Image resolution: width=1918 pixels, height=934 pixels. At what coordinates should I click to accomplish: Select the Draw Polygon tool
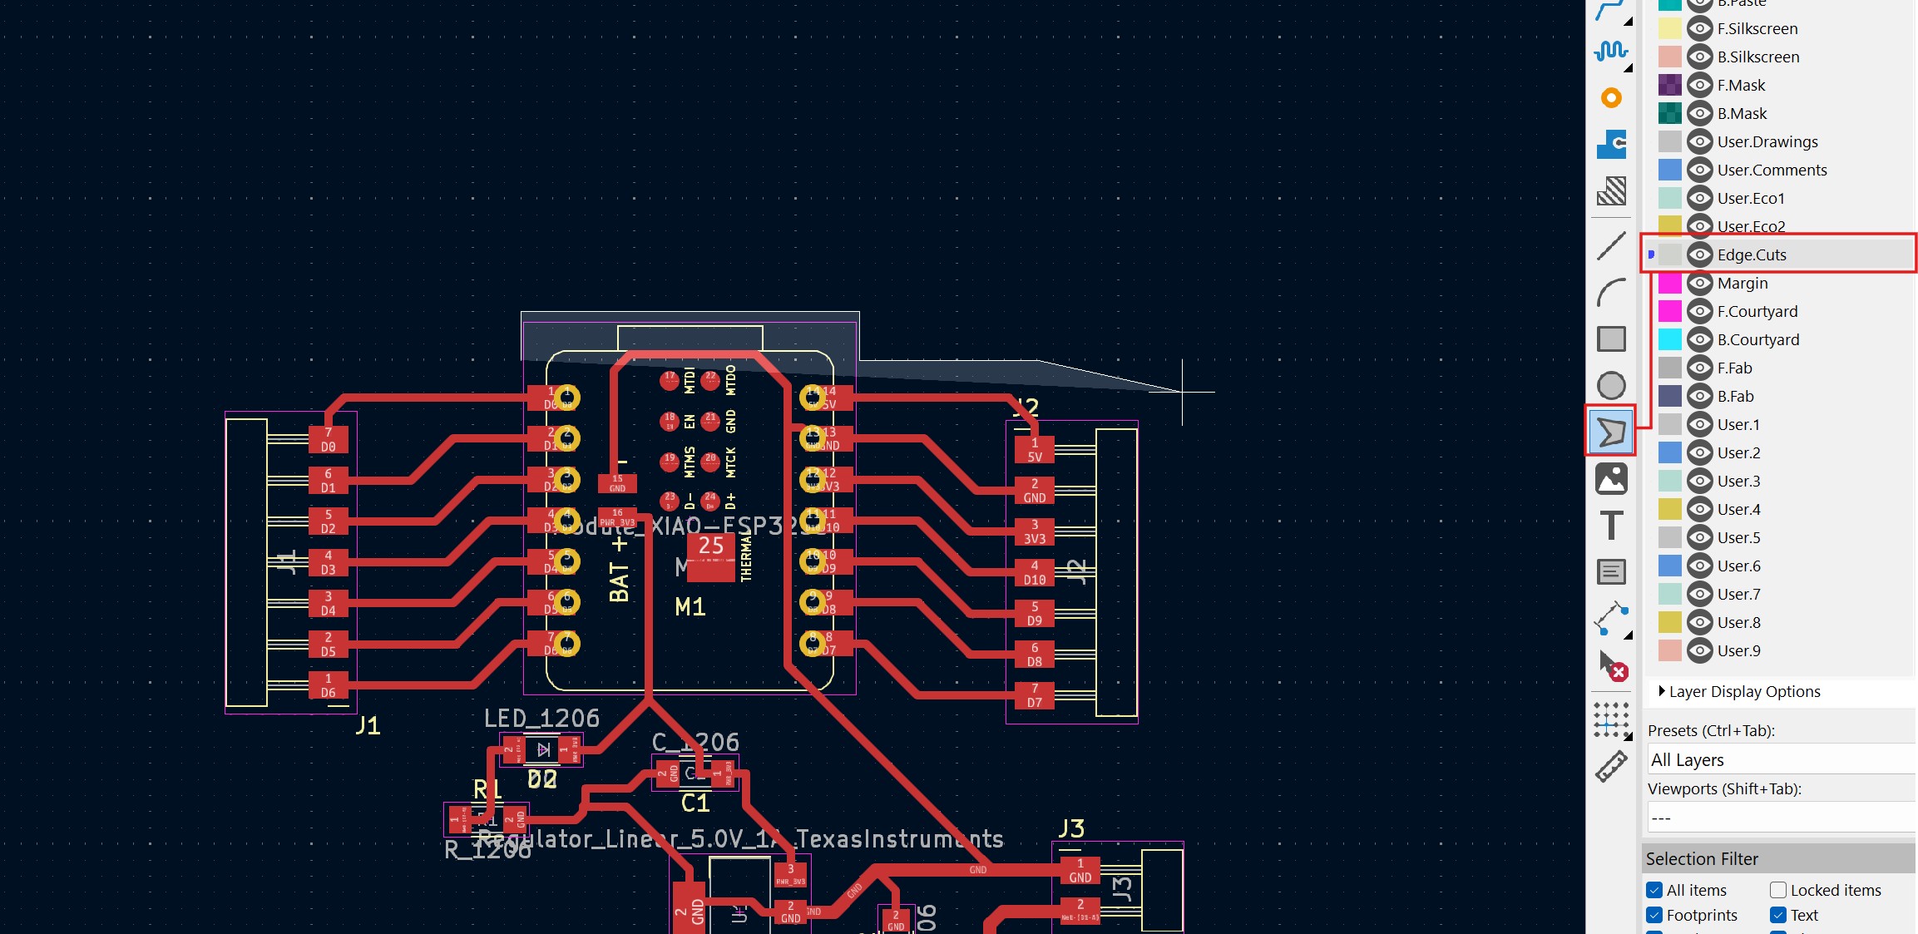(1611, 432)
